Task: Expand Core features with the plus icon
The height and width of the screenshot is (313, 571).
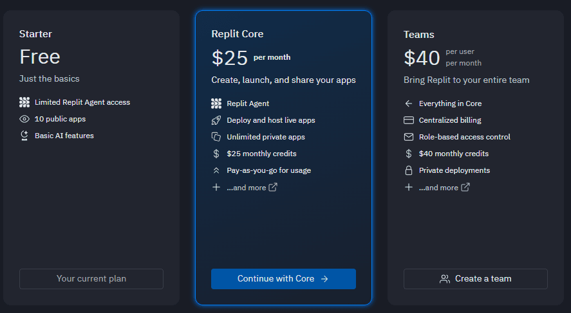Action: [216, 187]
